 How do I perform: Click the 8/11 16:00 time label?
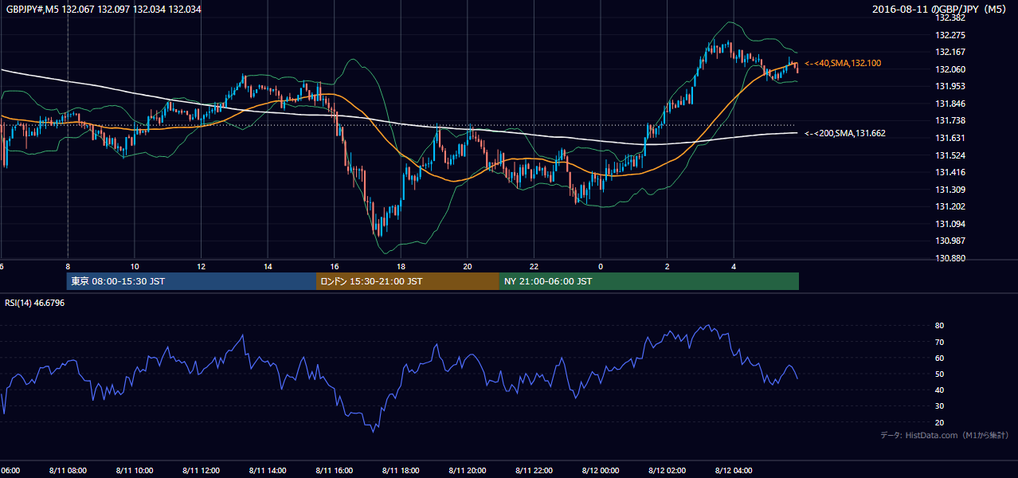335,470
